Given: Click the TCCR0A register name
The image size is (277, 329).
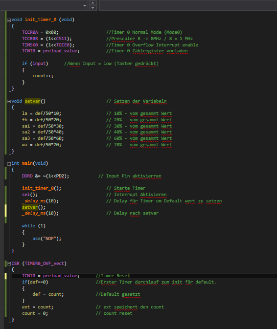Looking at the screenshot, I should click(30, 32).
